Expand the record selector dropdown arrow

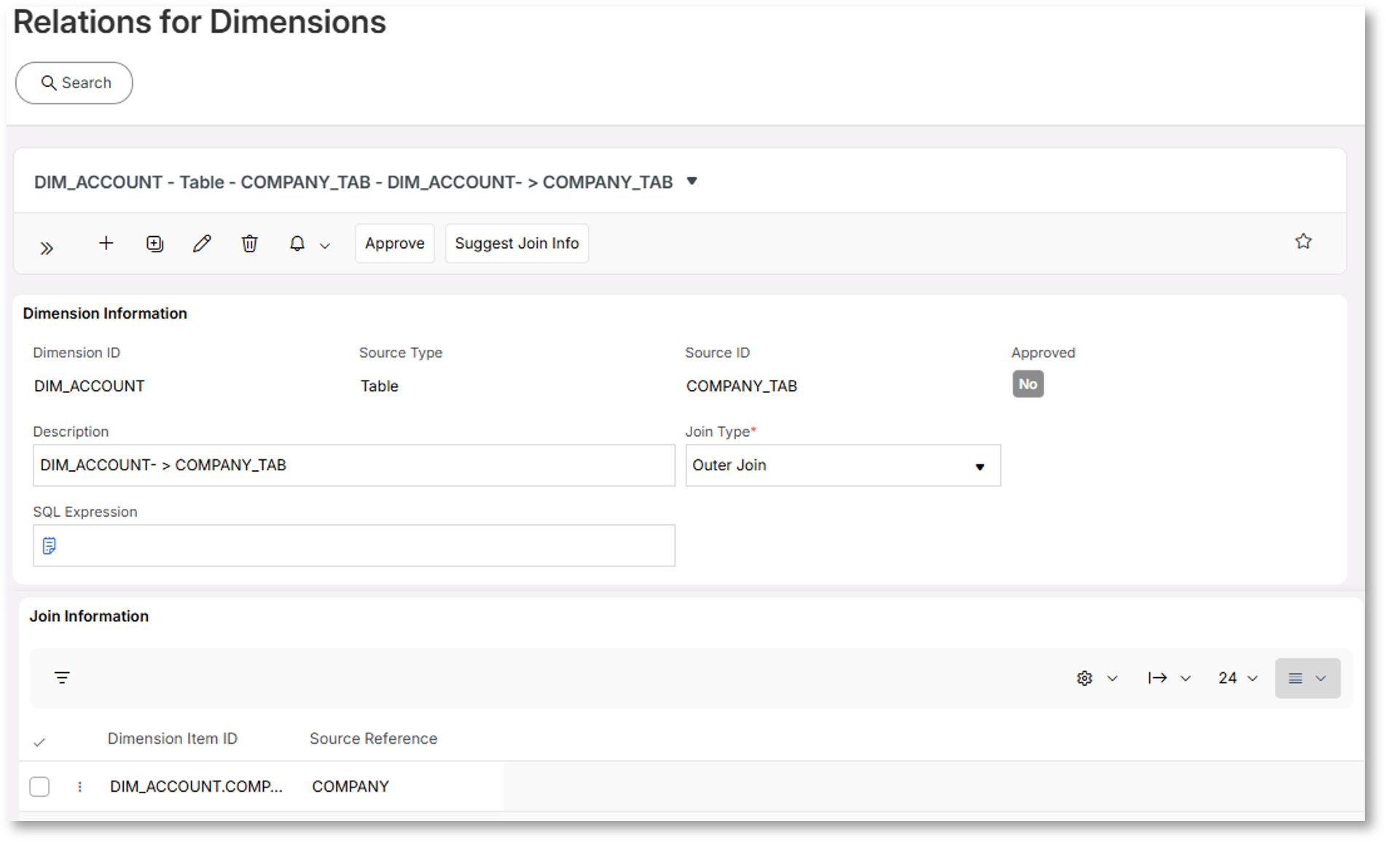(x=692, y=181)
